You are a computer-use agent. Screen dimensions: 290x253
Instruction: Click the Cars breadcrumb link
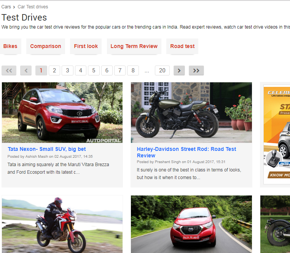[x=6, y=7]
